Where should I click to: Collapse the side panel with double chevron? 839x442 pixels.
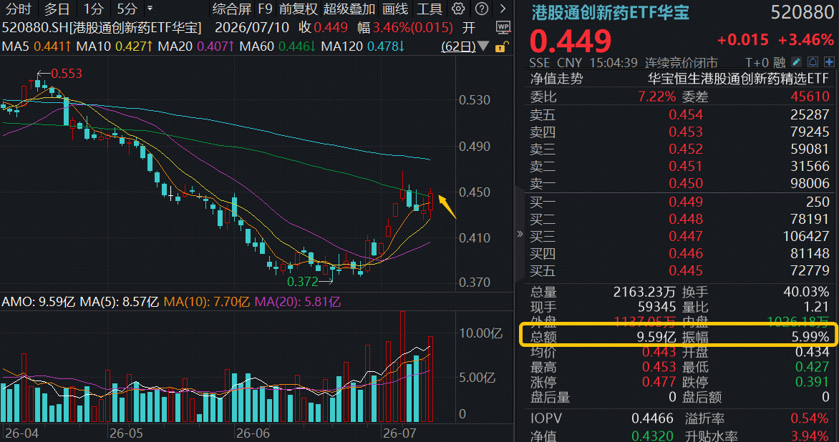coord(520,234)
